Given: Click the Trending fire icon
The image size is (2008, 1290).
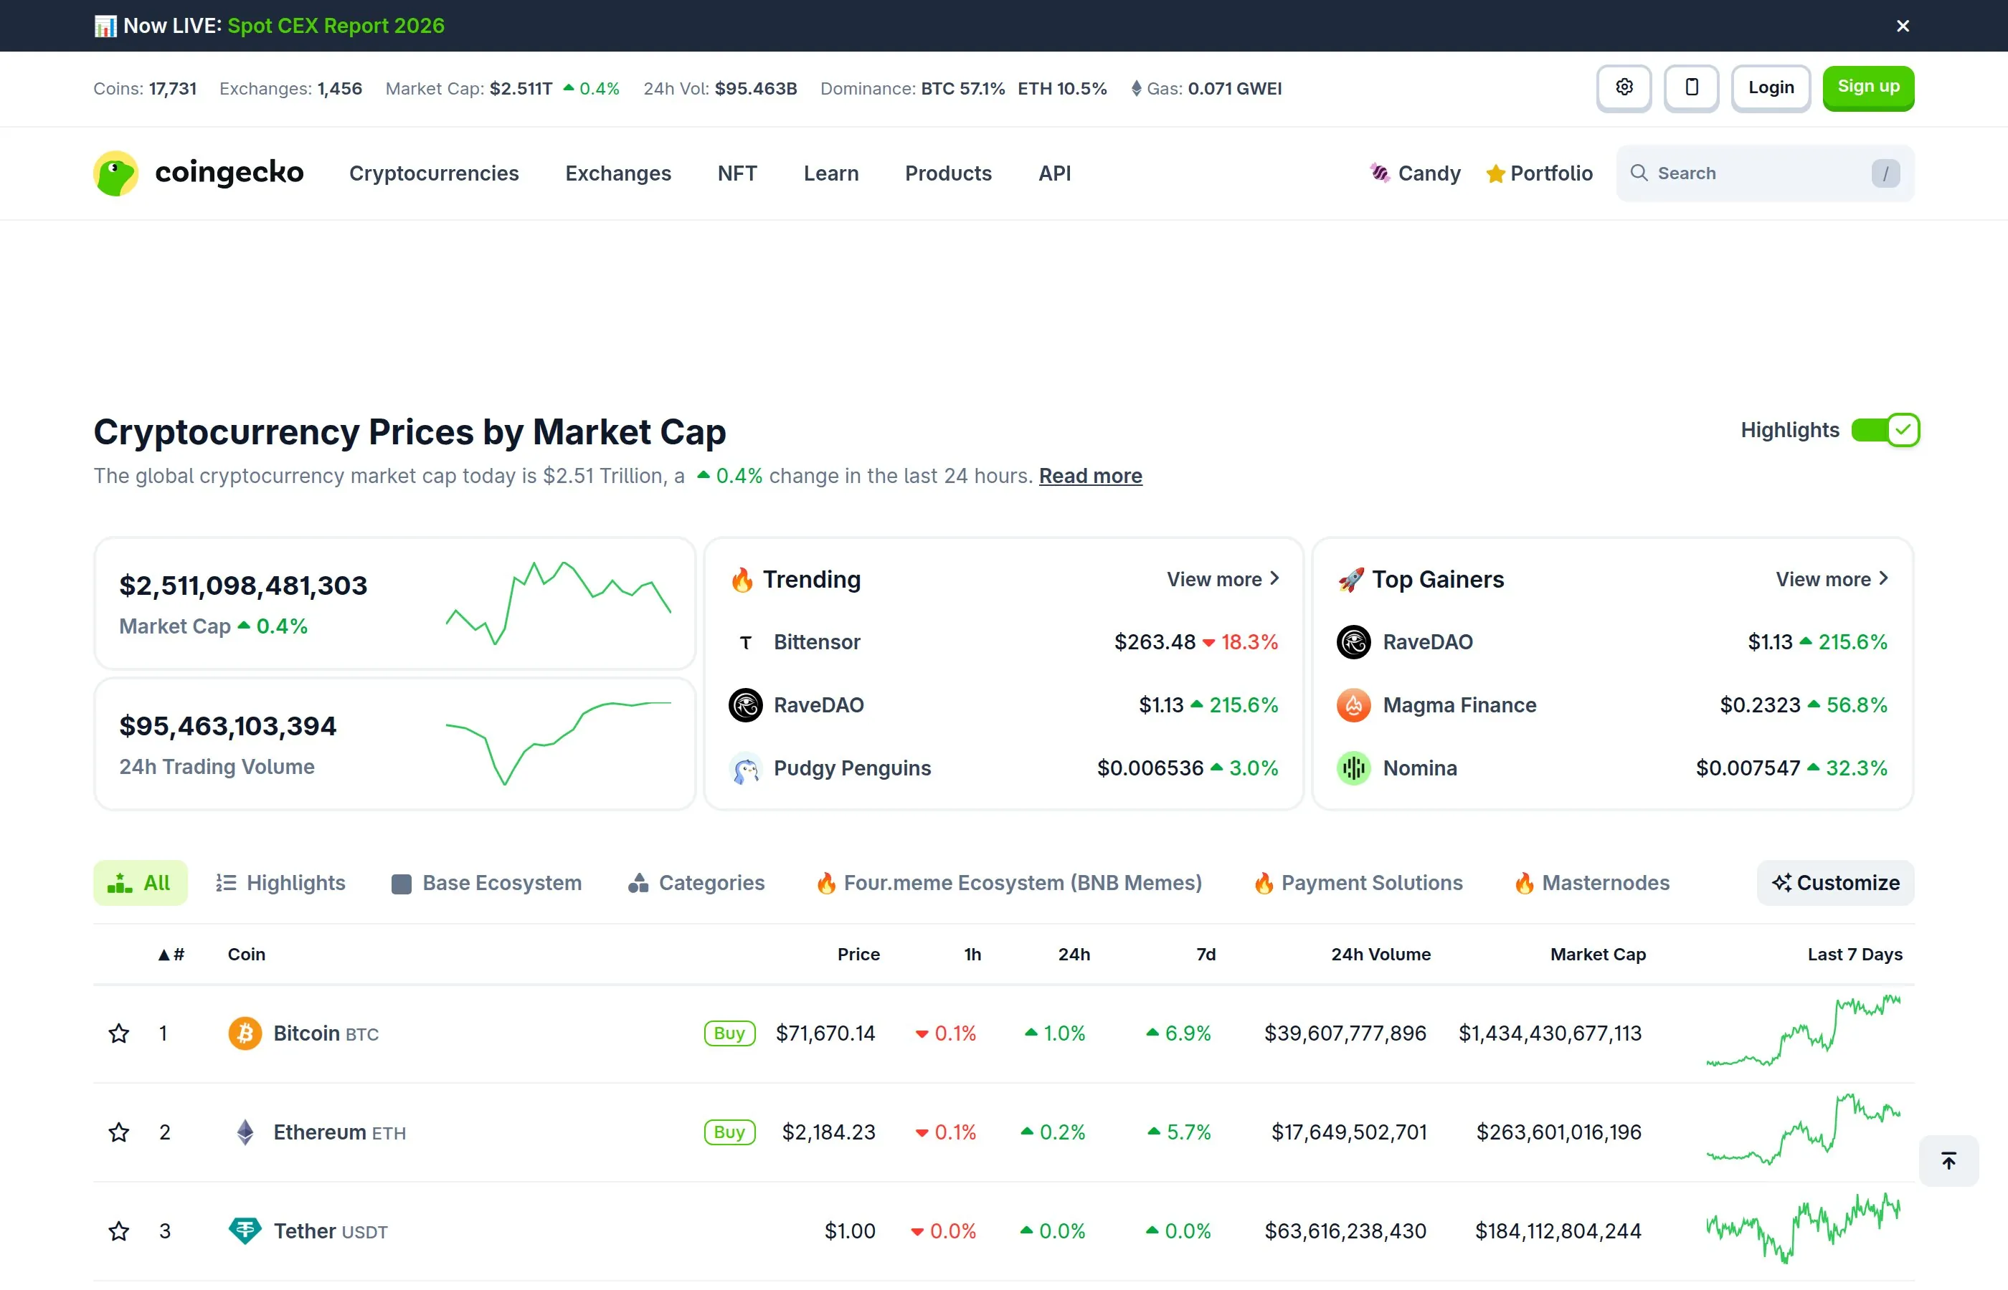Looking at the screenshot, I should pyautogui.click(x=742, y=580).
